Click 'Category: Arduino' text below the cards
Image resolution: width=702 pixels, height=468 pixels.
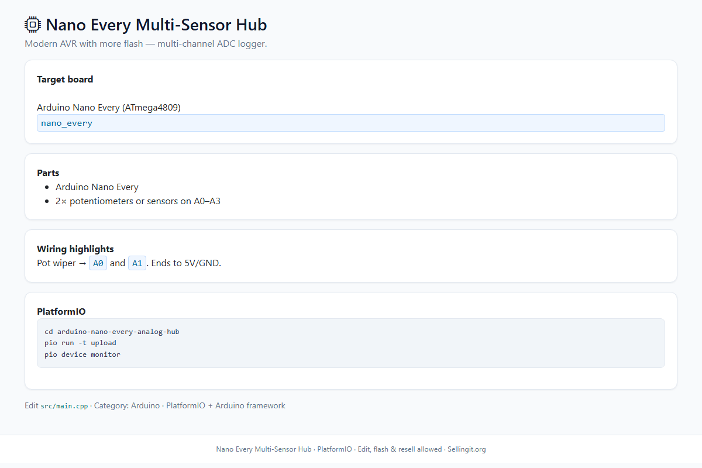click(127, 405)
